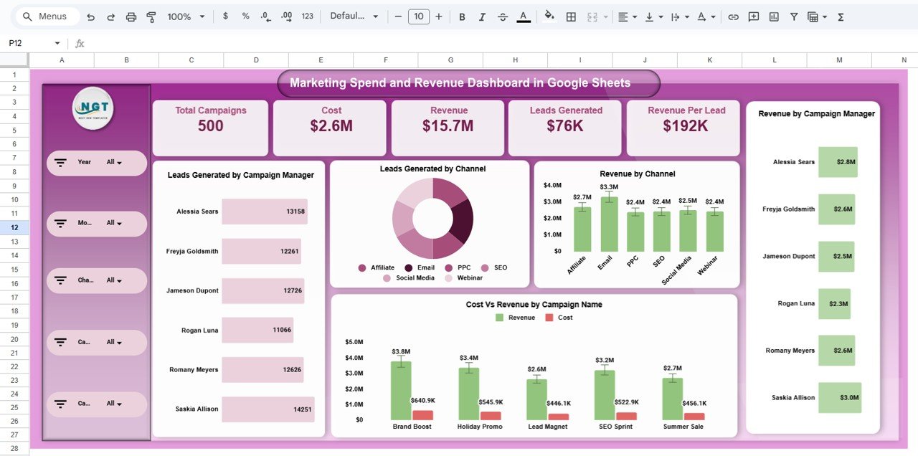Screen dimensions: 918x456
Task: Click the Insert chart icon
Action: (x=774, y=16)
